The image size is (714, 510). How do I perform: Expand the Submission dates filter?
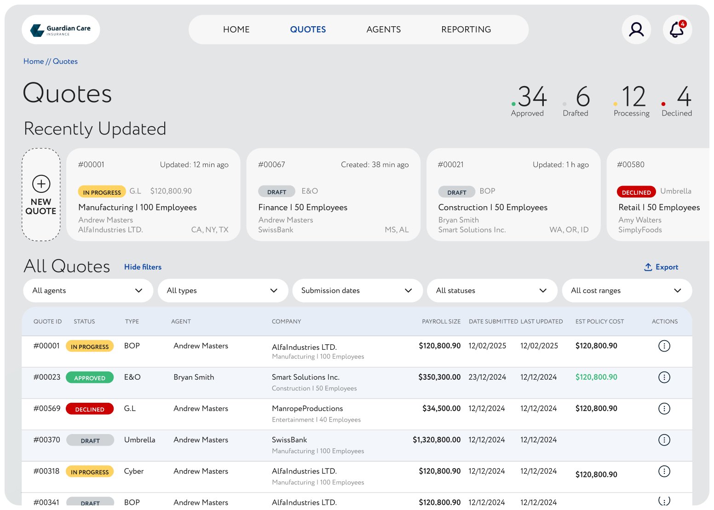point(357,290)
